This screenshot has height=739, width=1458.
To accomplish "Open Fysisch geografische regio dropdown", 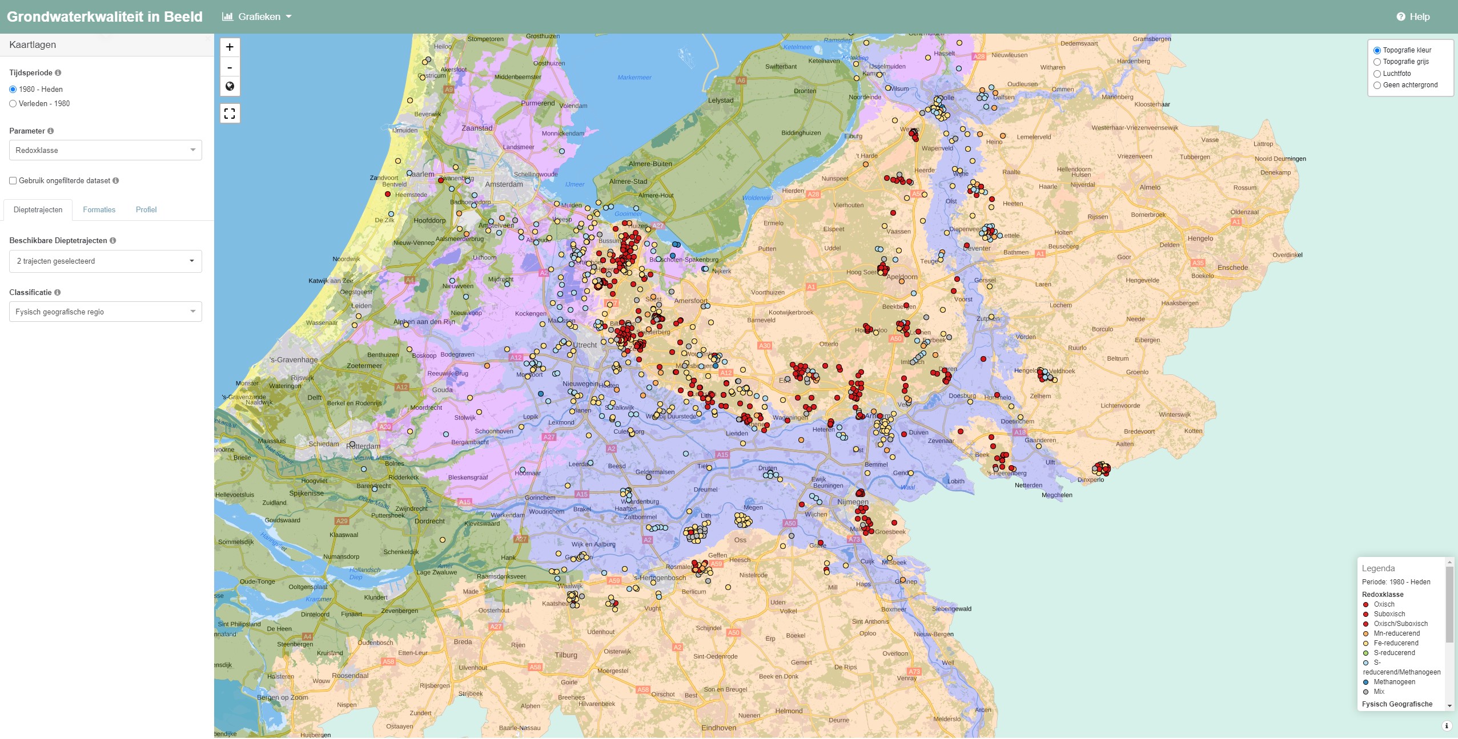I will coord(106,312).
